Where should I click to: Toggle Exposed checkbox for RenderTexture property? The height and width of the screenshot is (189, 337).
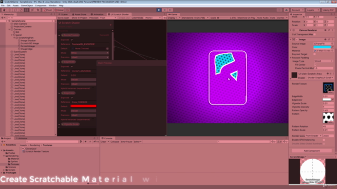click(x=72, y=40)
